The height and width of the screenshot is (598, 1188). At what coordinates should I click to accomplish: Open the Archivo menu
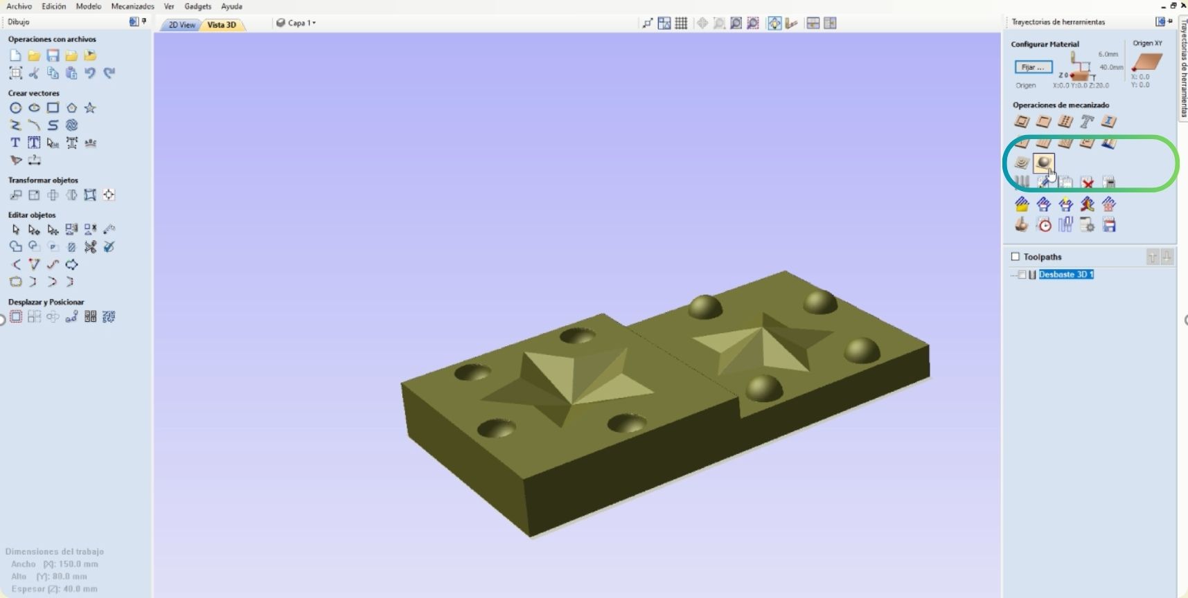click(x=19, y=6)
